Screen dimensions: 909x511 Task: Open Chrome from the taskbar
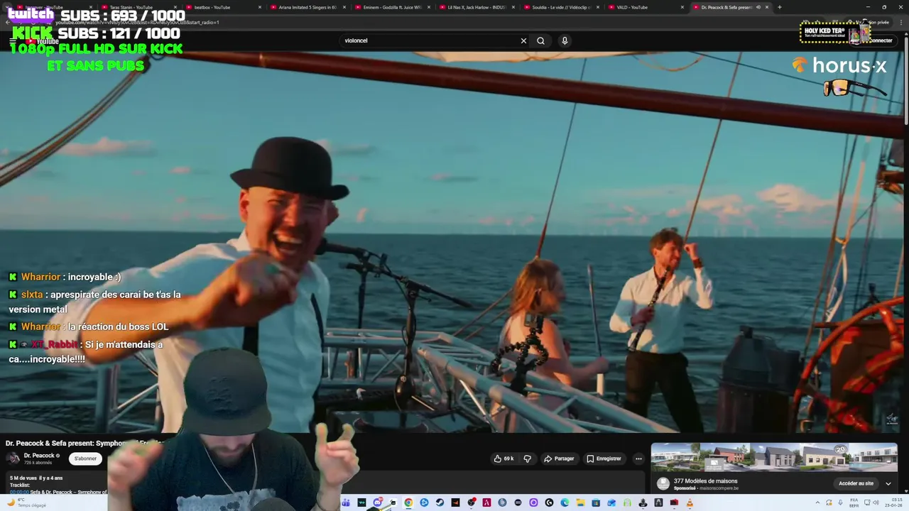pyautogui.click(x=408, y=502)
